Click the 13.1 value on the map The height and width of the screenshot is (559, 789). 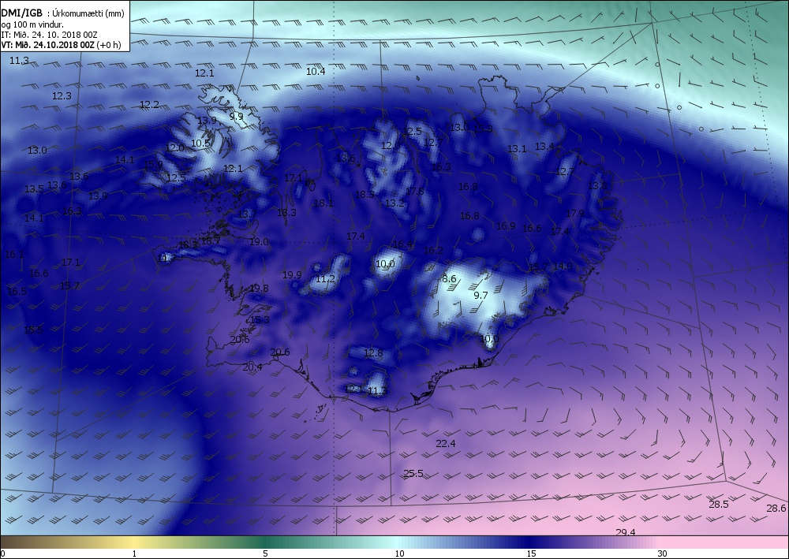tap(517, 149)
